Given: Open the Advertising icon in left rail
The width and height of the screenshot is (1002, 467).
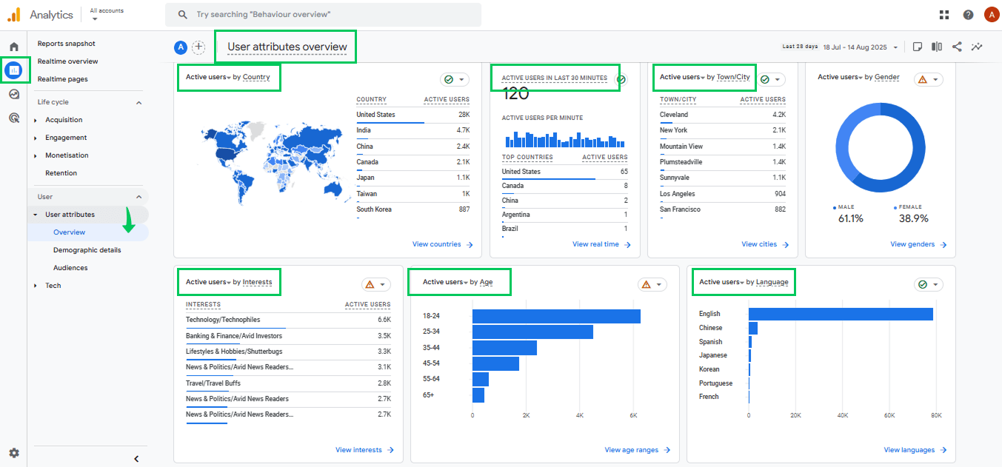Looking at the screenshot, I should click(13, 117).
